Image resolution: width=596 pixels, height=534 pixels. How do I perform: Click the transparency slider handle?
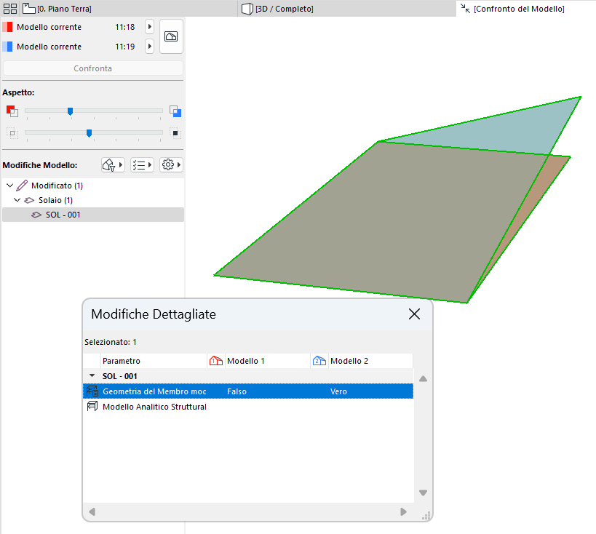click(x=89, y=133)
